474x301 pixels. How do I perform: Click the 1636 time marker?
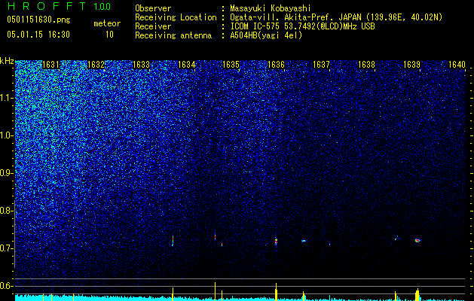[x=276, y=65]
